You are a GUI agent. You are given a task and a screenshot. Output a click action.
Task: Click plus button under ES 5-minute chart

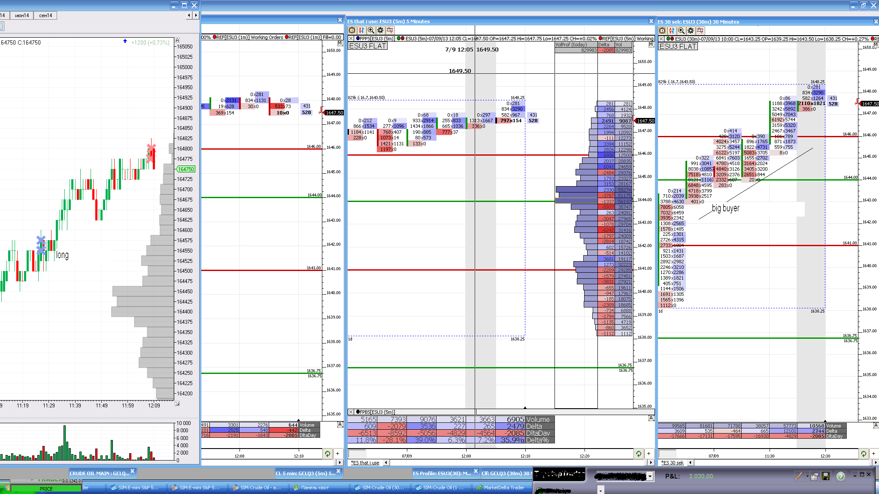pos(649,453)
